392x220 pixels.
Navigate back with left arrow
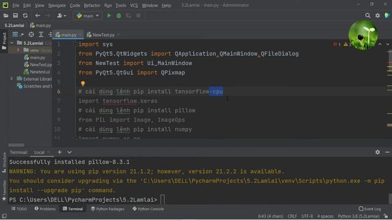tap(37, 15)
